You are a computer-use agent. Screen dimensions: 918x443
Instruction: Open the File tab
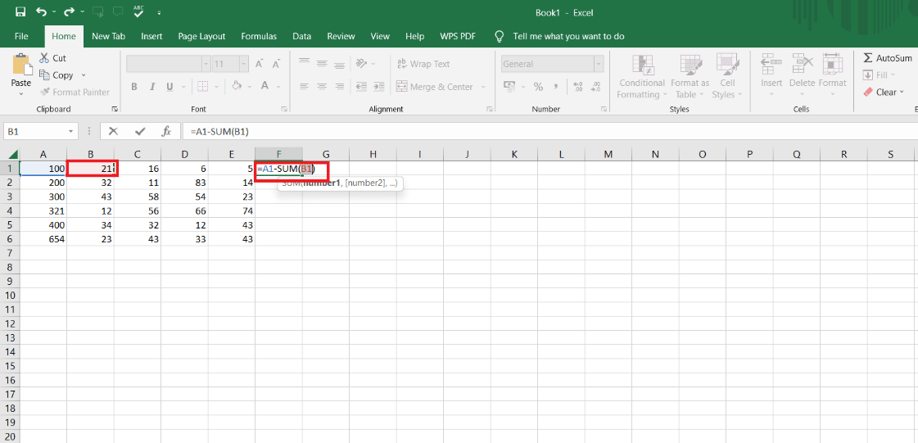point(21,36)
